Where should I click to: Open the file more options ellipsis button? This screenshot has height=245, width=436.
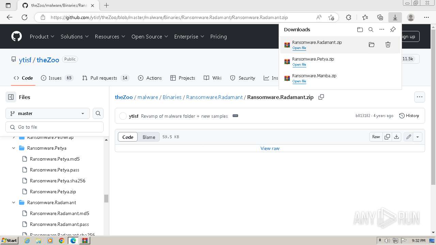coord(420,97)
